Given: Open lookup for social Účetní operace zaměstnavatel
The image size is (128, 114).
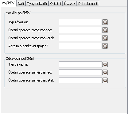Looking at the screenshot, I should (105, 38).
